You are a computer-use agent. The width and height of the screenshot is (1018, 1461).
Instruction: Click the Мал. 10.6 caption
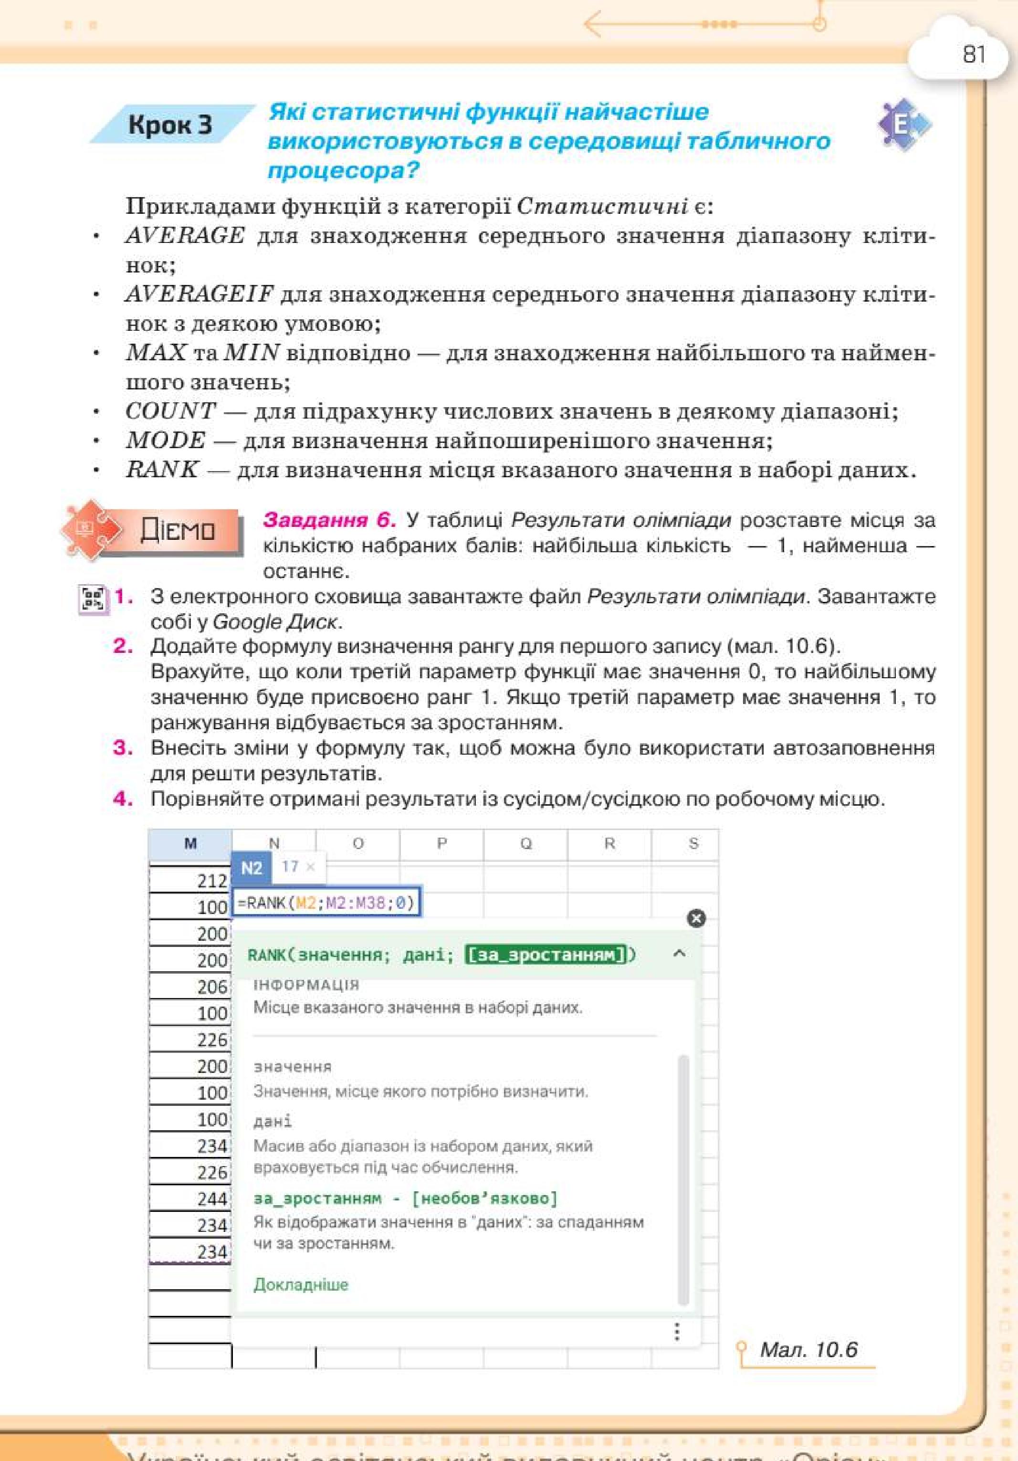[x=808, y=1349]
